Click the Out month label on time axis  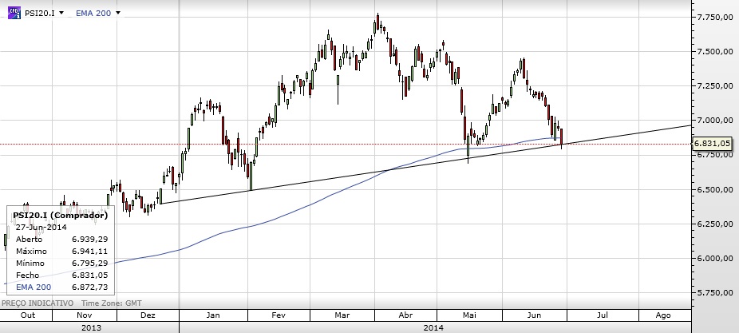tap(28, 315)
